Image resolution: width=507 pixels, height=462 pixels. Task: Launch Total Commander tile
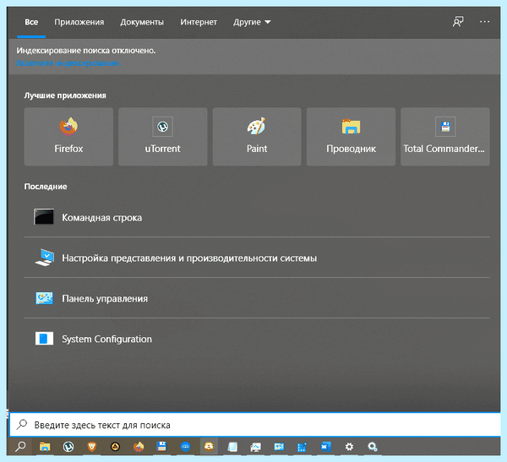pos(445,137)
